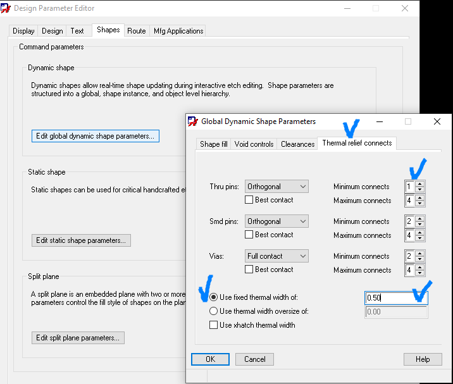Open Design tab in Design Parameter Editor
This screenshot has width=453, height=384.
pos(52,30)
